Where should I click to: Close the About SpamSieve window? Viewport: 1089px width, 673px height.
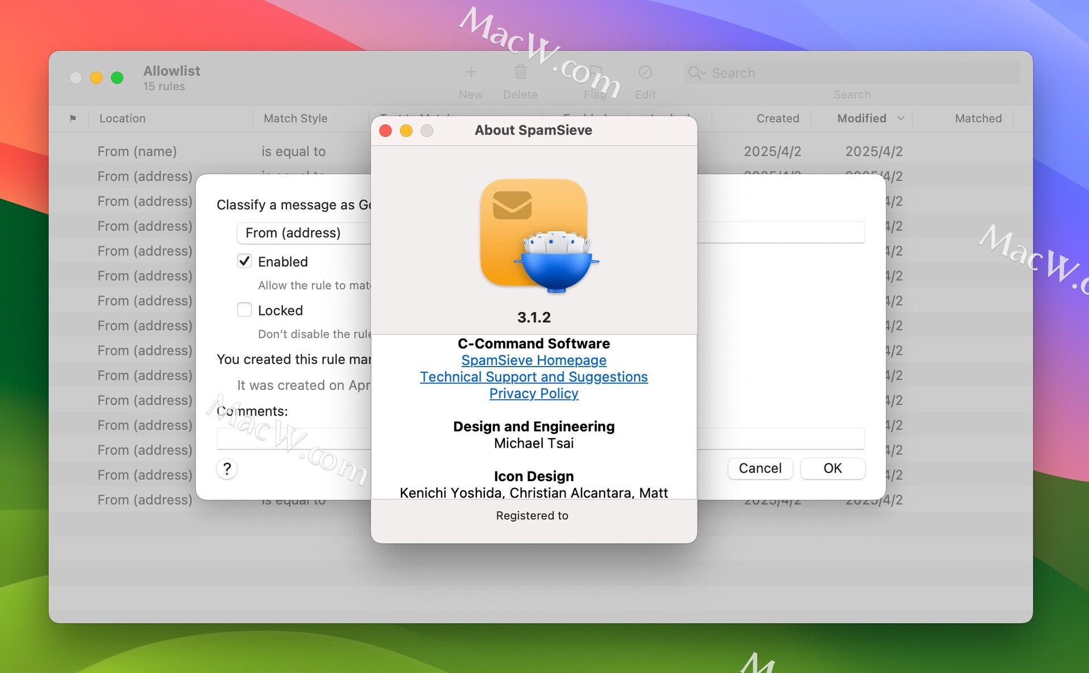386,131
